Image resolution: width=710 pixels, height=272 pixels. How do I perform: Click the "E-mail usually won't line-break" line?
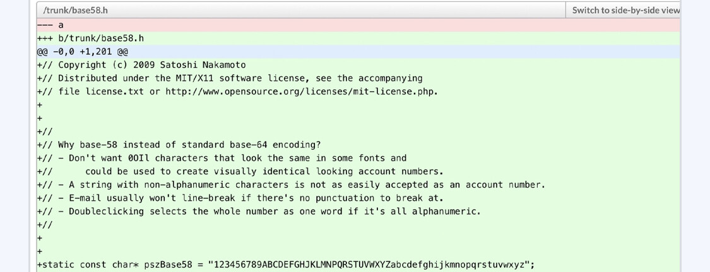240,198
